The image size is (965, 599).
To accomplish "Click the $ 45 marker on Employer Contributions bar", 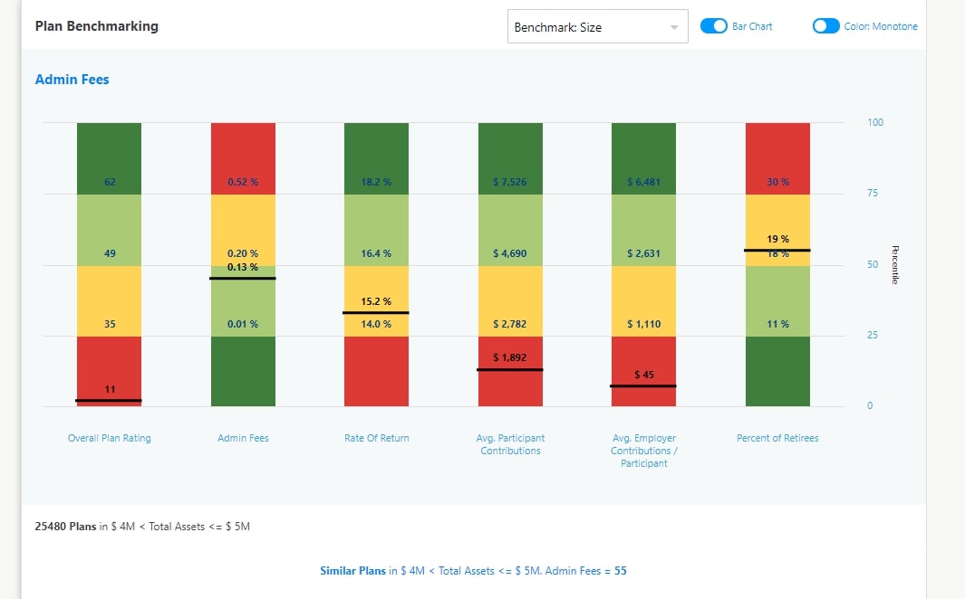I will tap(643, 385).
